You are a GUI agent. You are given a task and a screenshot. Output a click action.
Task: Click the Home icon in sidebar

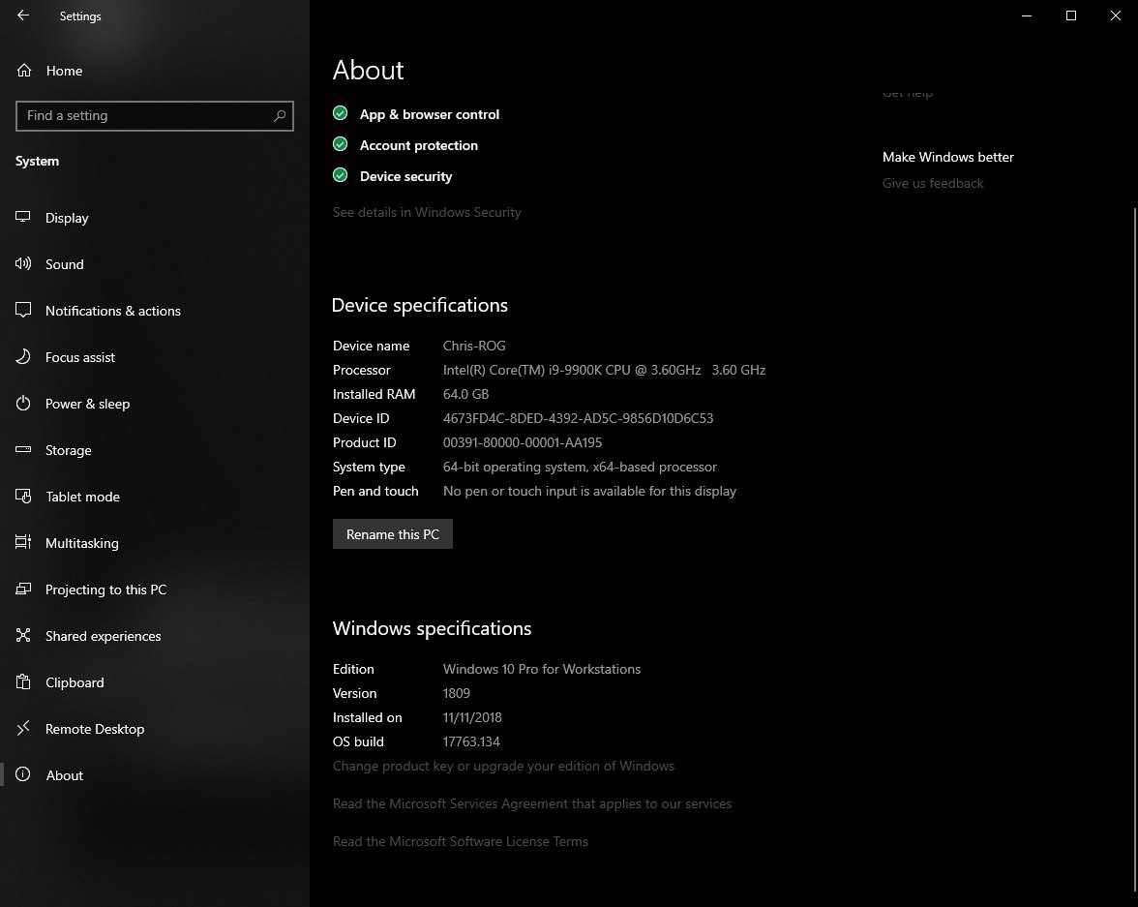(24, 71)
